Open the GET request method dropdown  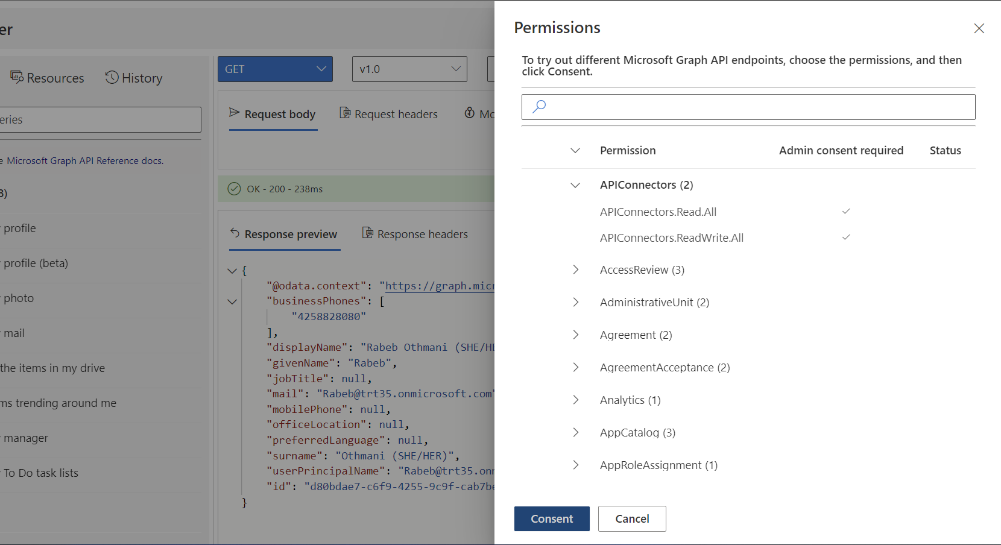click(x=321, y=69)
